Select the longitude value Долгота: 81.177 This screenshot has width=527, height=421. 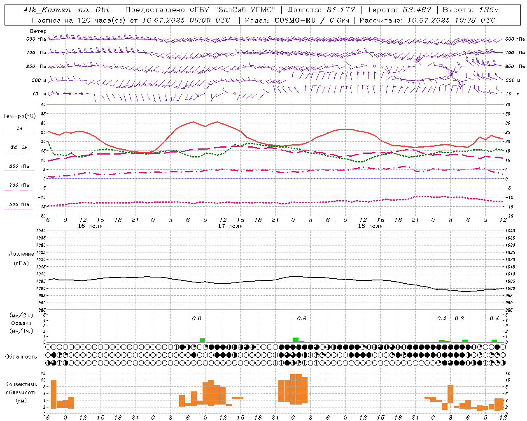321,10
